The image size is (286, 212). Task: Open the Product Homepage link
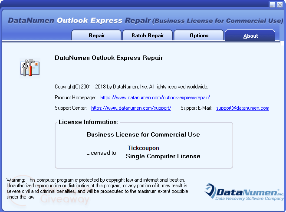click(155, 98)
